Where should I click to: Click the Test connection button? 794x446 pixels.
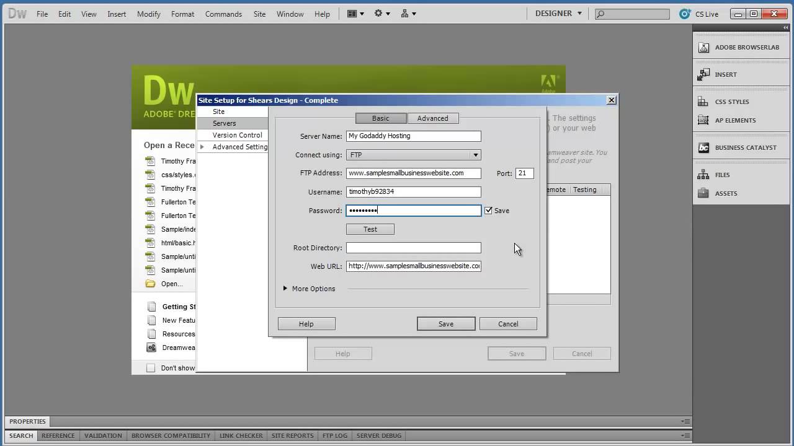(370, 229)
